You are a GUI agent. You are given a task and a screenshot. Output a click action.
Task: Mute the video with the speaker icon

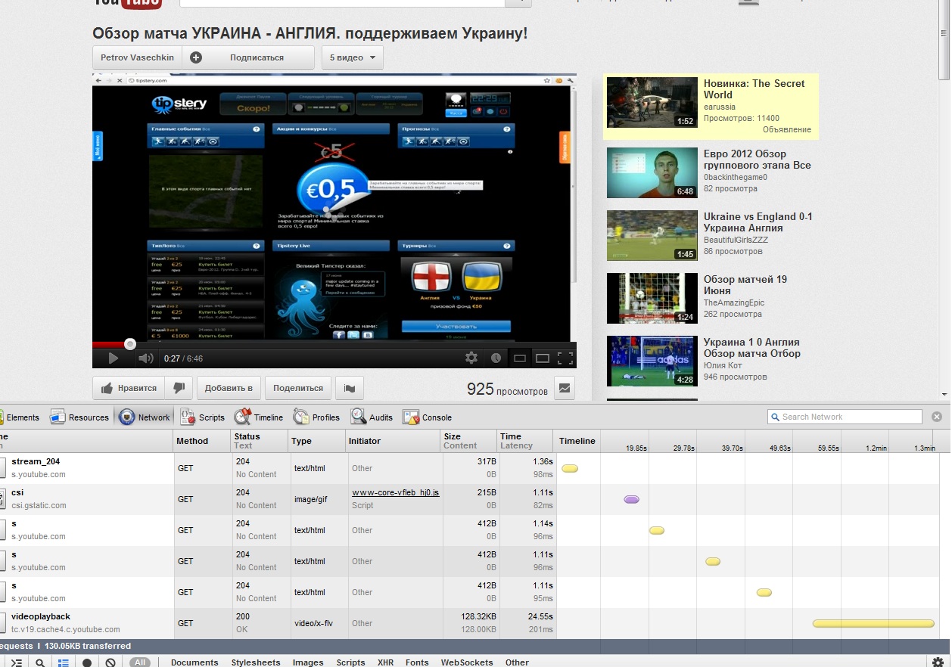click(146, 358)
